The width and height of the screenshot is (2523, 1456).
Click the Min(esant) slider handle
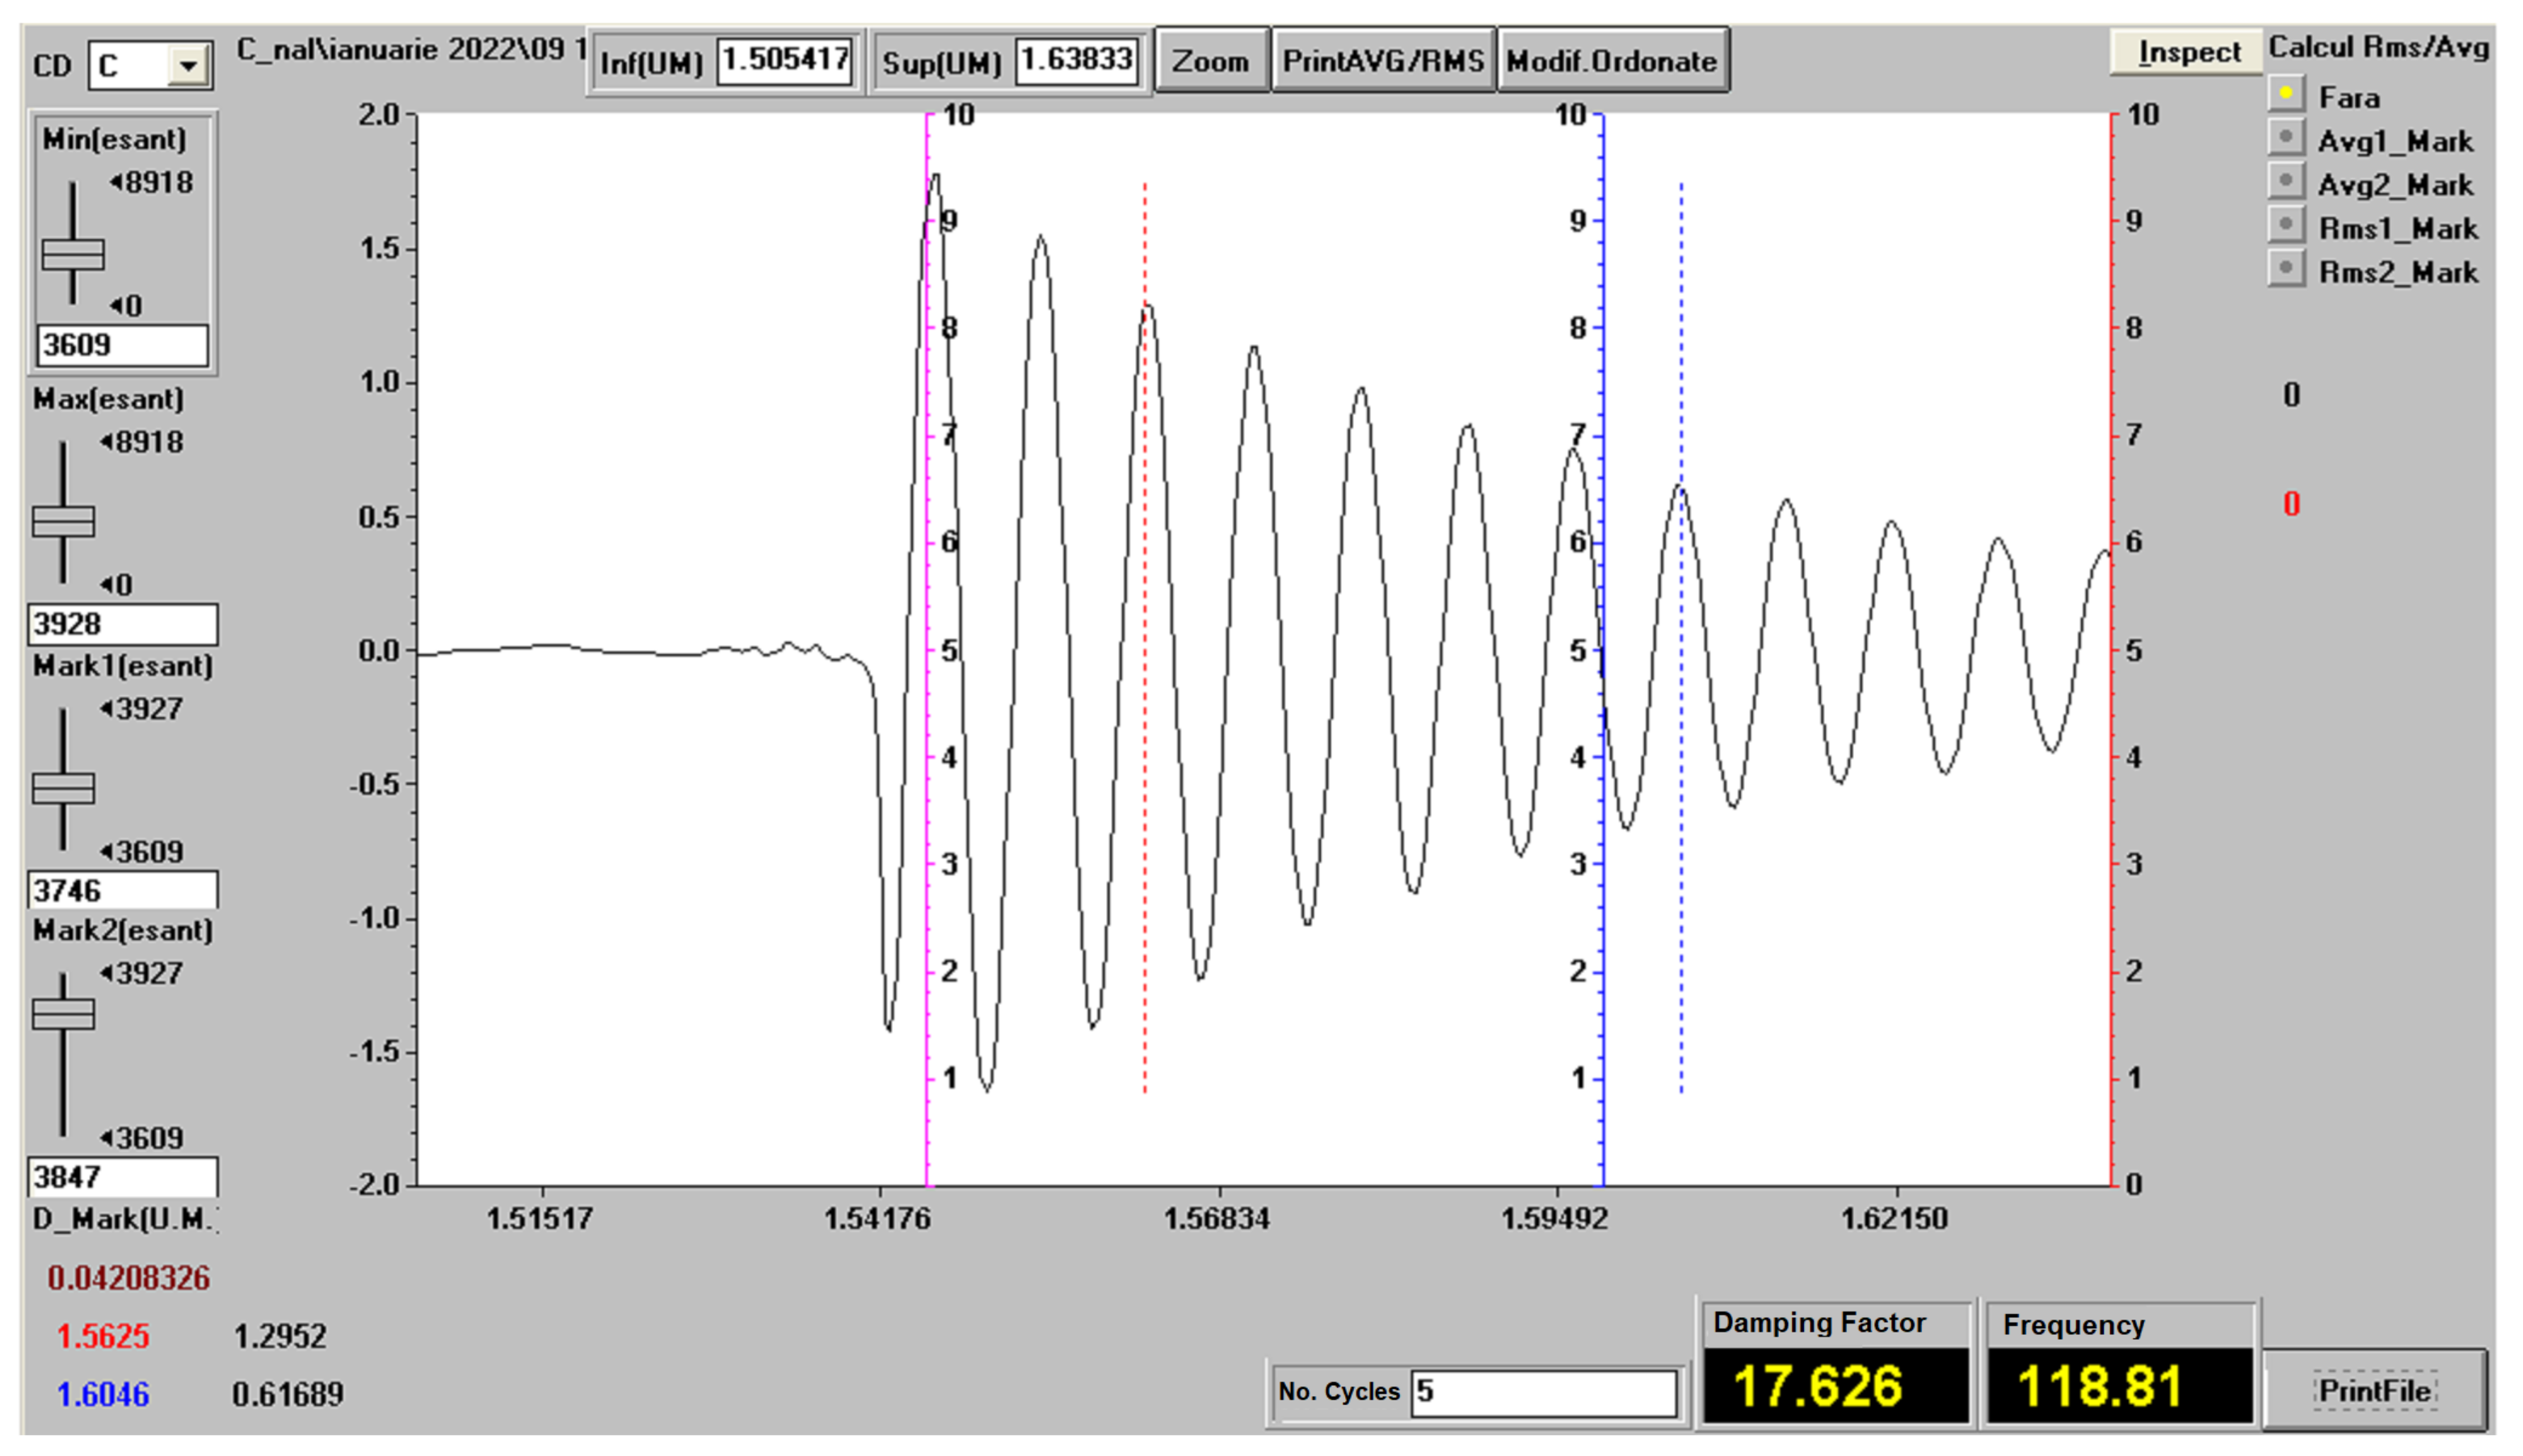point(72,254)
